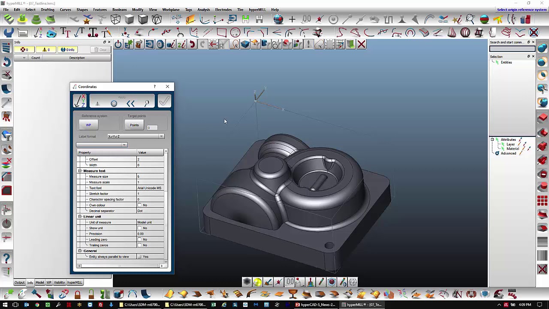Expand the Attributes tree node
Screen dimensions: 549x309
point(492,139)
